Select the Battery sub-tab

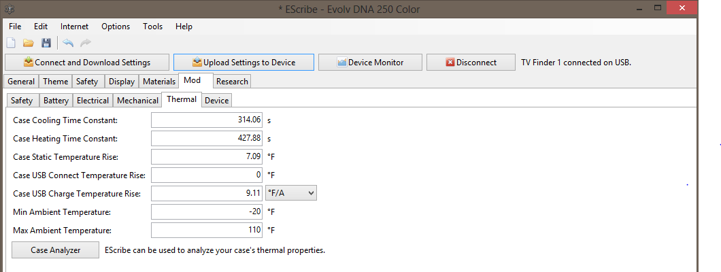pyautogui.click(x=56, y=101)
